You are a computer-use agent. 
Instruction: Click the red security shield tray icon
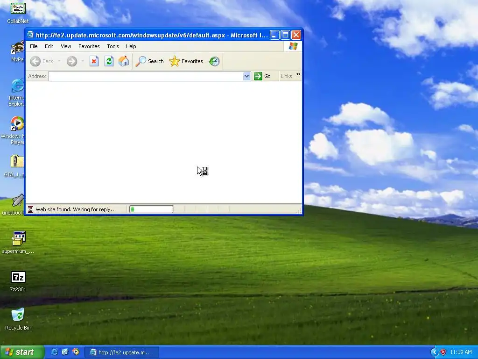pos(443,352)
